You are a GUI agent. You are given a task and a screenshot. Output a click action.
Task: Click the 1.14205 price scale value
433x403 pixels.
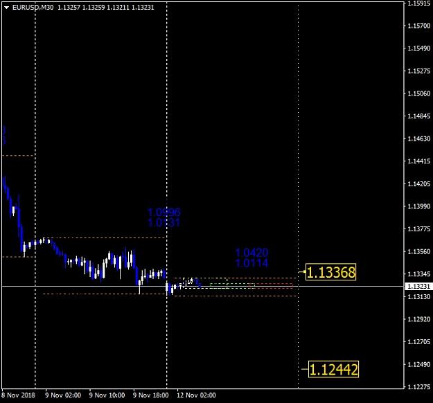(419, 183)
